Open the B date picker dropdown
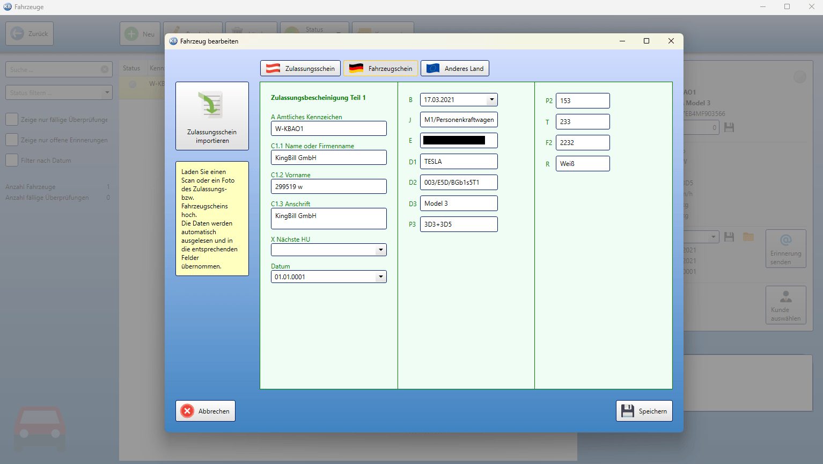 [x=491, y=99]
